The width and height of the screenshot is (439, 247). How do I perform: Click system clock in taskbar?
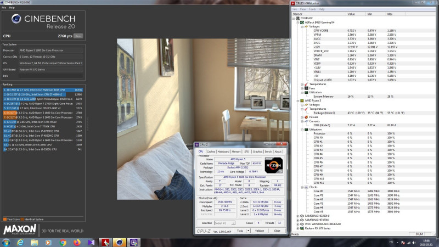[x=426, y=243]
